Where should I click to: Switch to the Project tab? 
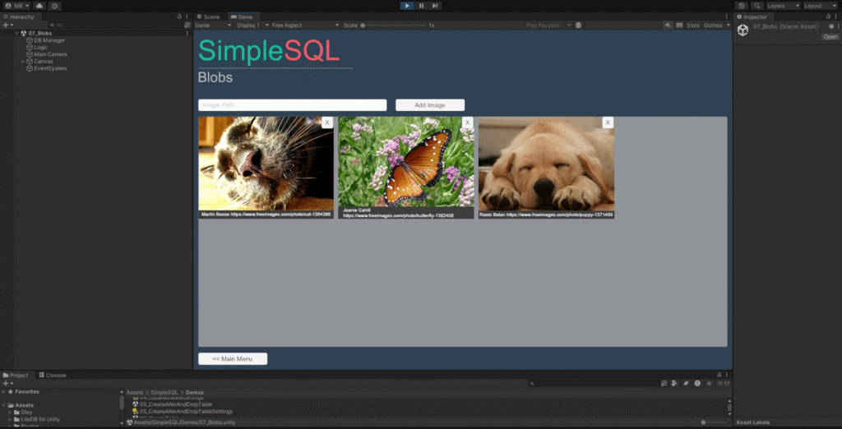click(x=15, y=376)
